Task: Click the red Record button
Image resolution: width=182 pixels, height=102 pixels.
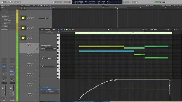Action: point(70,2)
